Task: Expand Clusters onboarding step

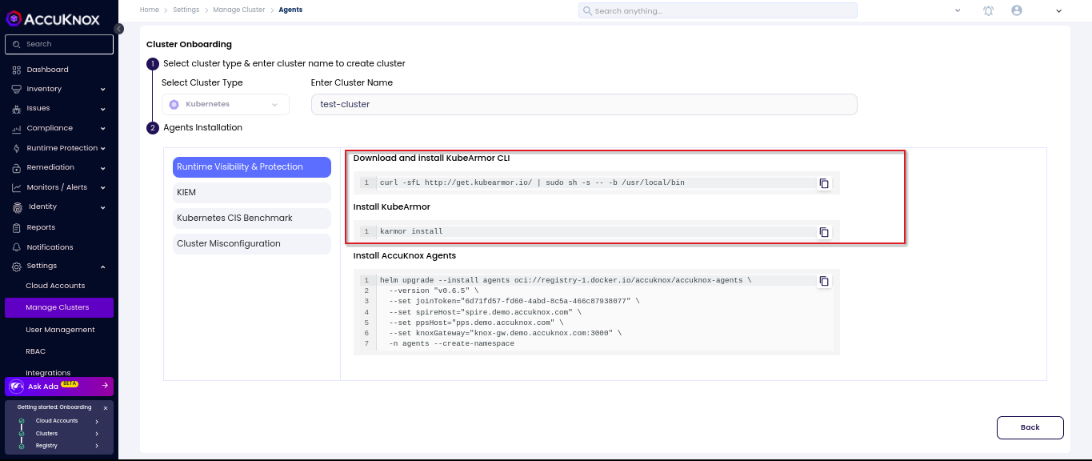Action: click(x=97, y=434)
